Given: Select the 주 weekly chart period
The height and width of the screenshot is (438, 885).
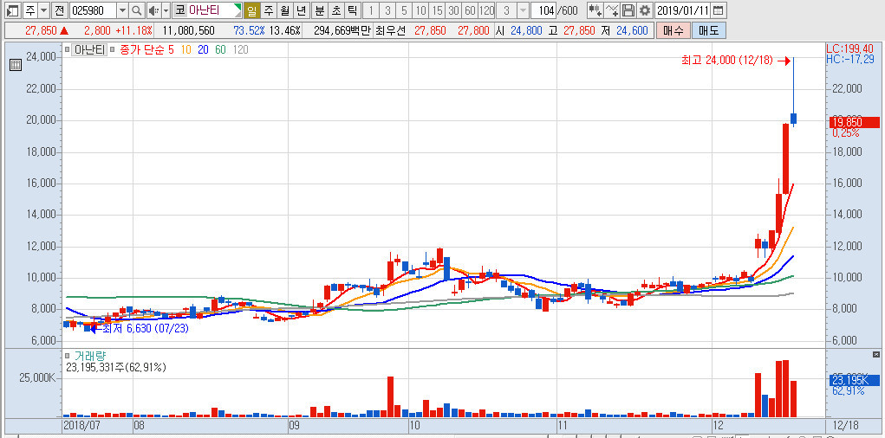Looking at the screenshot, I should [268, 10].
